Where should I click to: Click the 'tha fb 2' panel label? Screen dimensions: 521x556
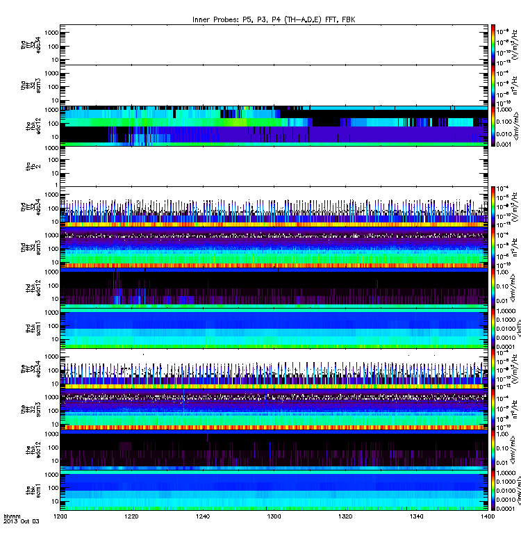33,166
